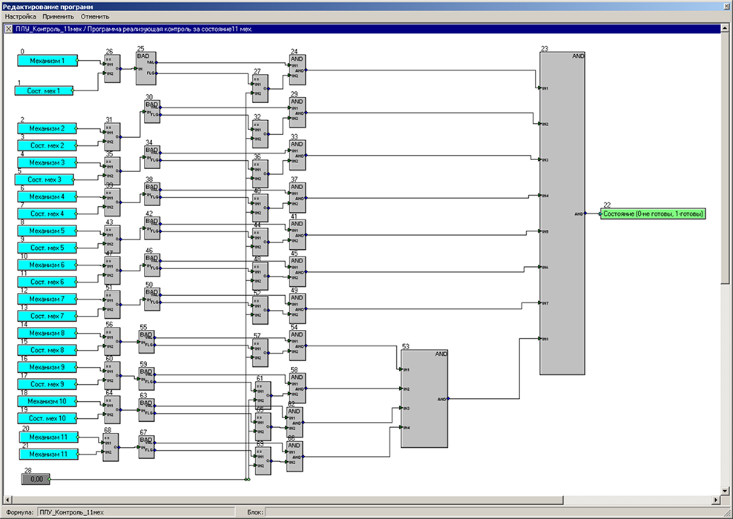Select the Сост. мех 5 input block
This screenshot has width=733, height=519.
[47, 248]
